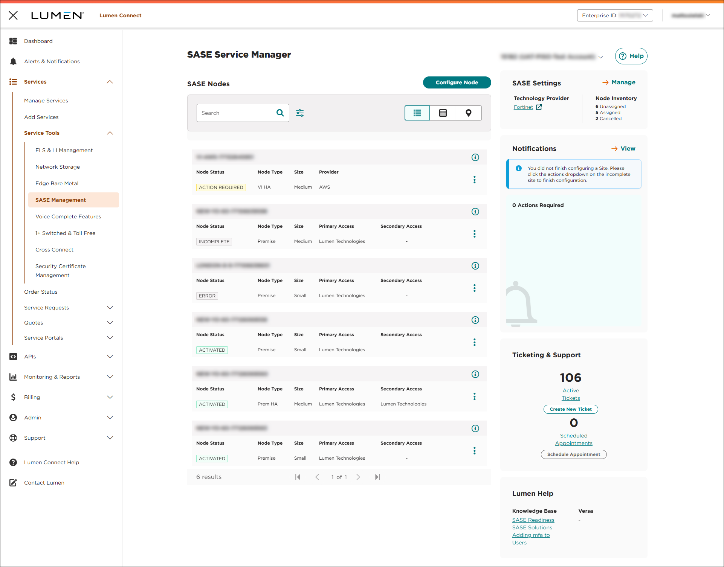This screenshot has width=724, height=567.
Task: Open Adding mfa to Users link
Action: pyautogui.click(x=531, y=539)
